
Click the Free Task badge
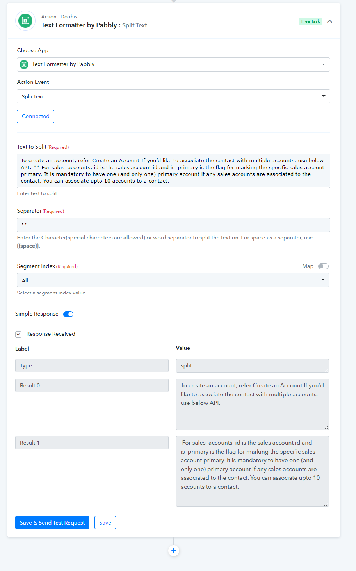click(x=310, y=21)
